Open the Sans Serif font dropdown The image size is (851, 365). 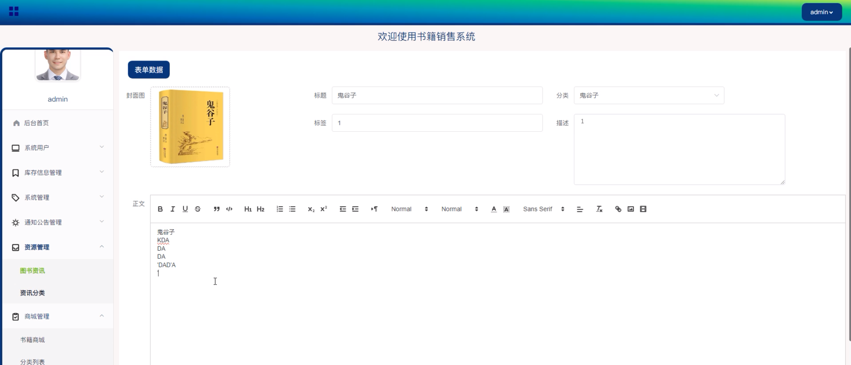click(544, 209)
